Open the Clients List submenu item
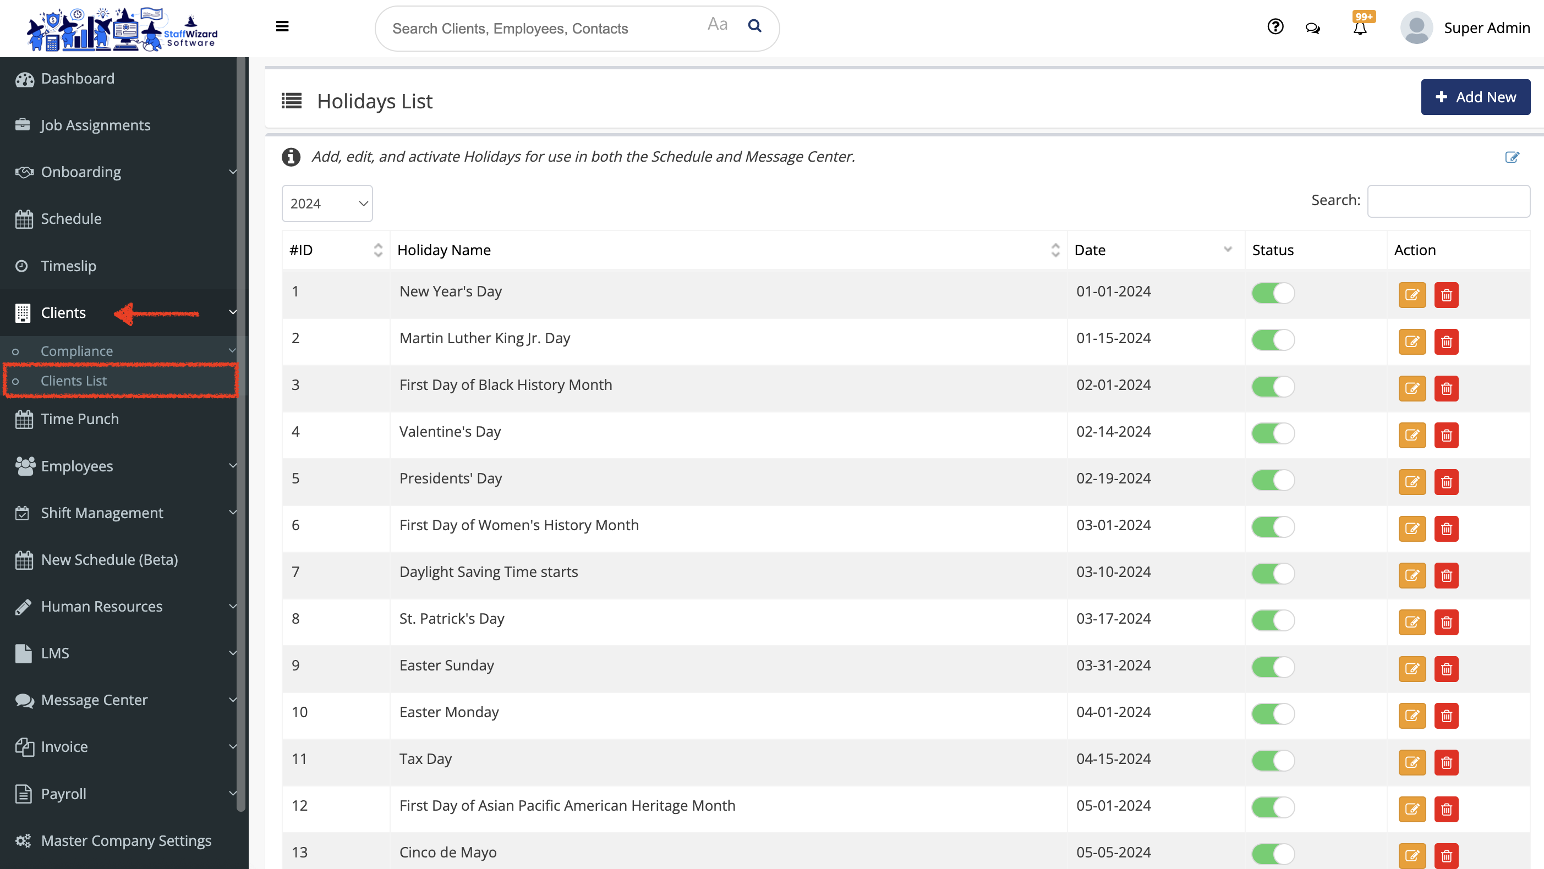This screenshot has height=869, width=1544. pos(74,381)
